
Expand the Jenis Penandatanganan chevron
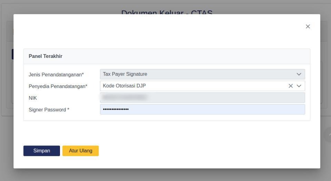(299, 74)
